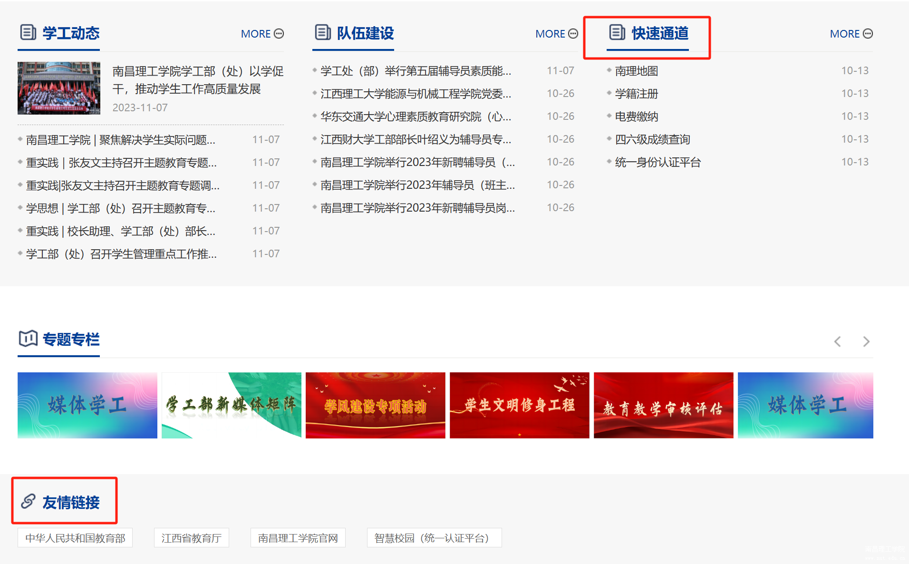The height and width of the screenshot is (564, 909).
Task: Open the 南理地图 quick link
Action: point(636,71)
